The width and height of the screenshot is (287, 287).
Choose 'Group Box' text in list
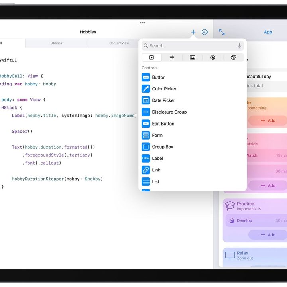click(163, 147)
